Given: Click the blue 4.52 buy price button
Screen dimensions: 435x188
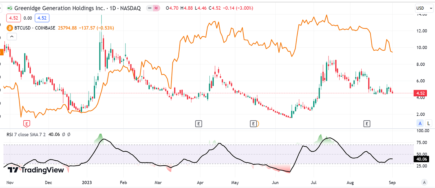Looking at the screenshot, I should coord(42,18).
